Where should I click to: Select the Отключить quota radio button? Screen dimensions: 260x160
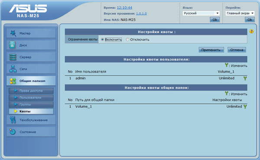pyautogui.click(x=127, y=39)
